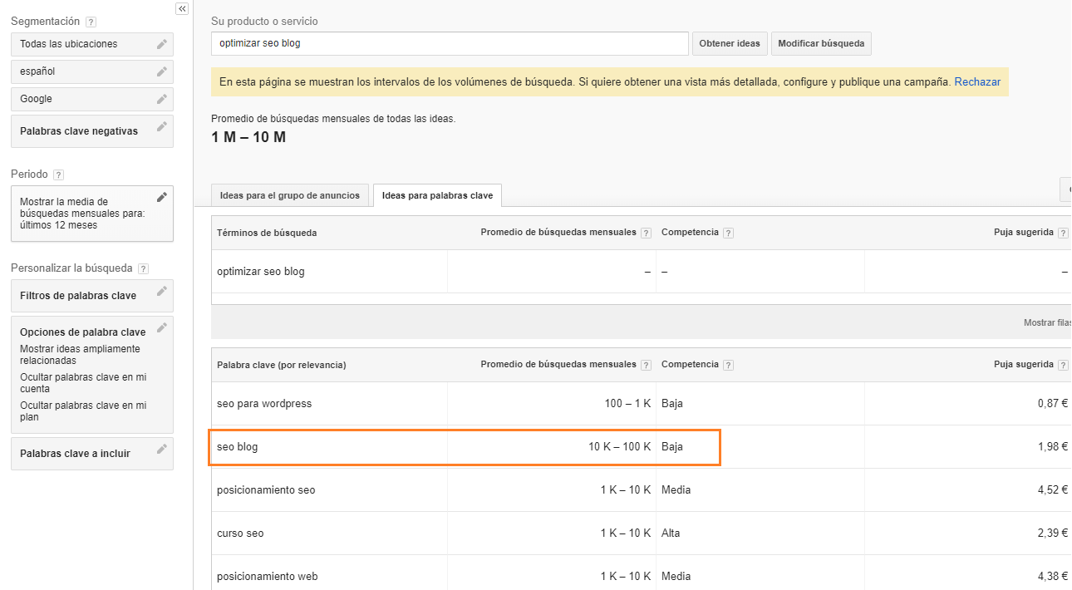
Task: Edit Opciones de palabra clave
Action: [162, 327]
